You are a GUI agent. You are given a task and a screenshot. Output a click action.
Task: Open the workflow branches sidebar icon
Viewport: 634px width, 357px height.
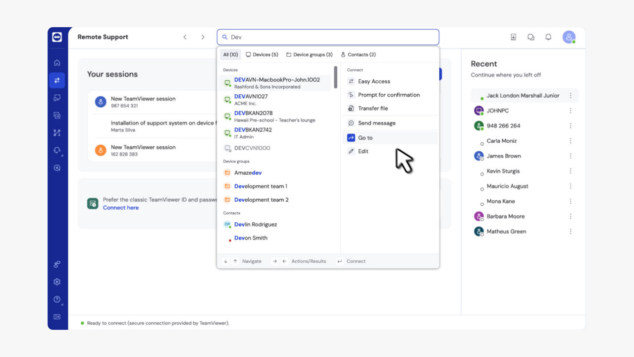[x=57, y=133]
